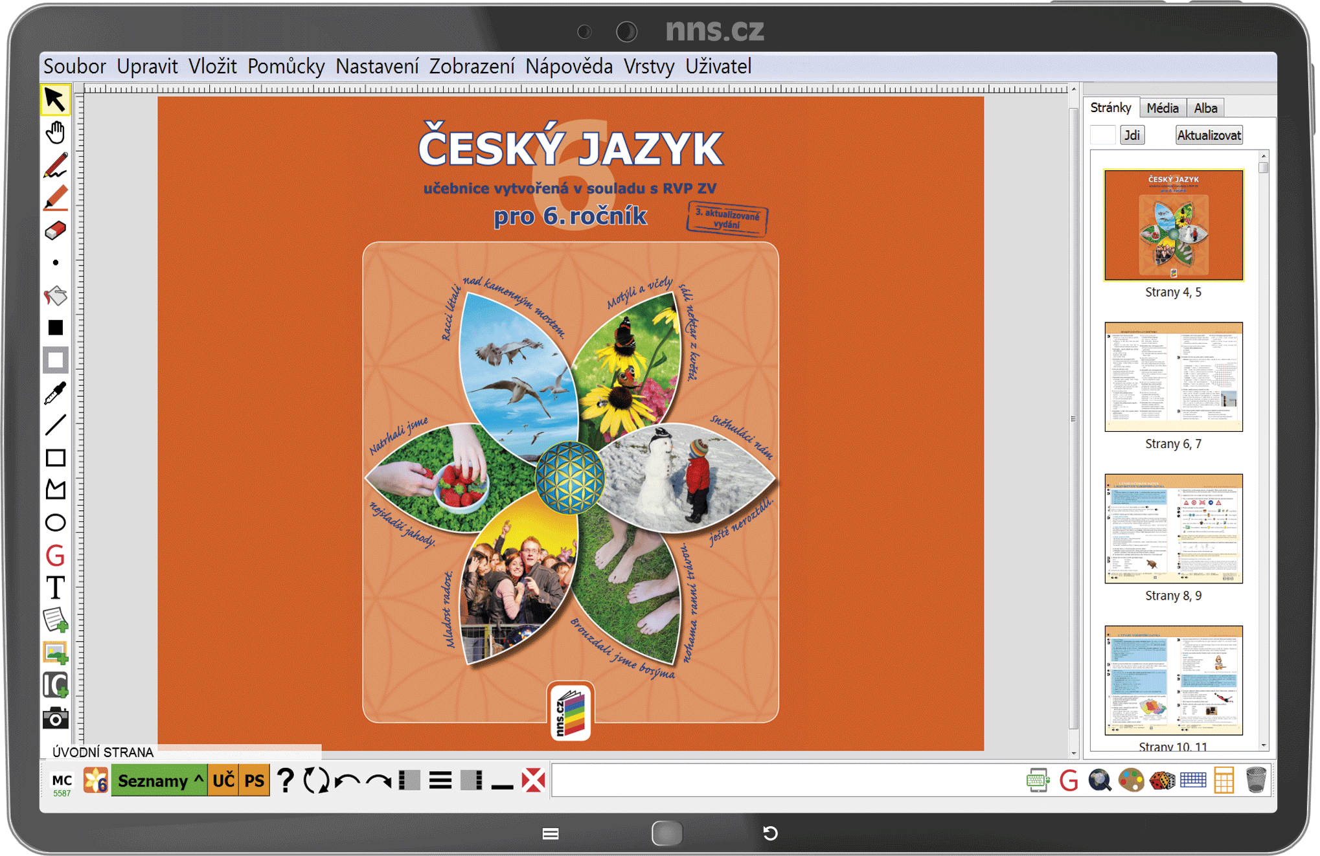Toggle the right panel layout icon
Viewport: 1320px width, 856px height.
tap(472, 780)
